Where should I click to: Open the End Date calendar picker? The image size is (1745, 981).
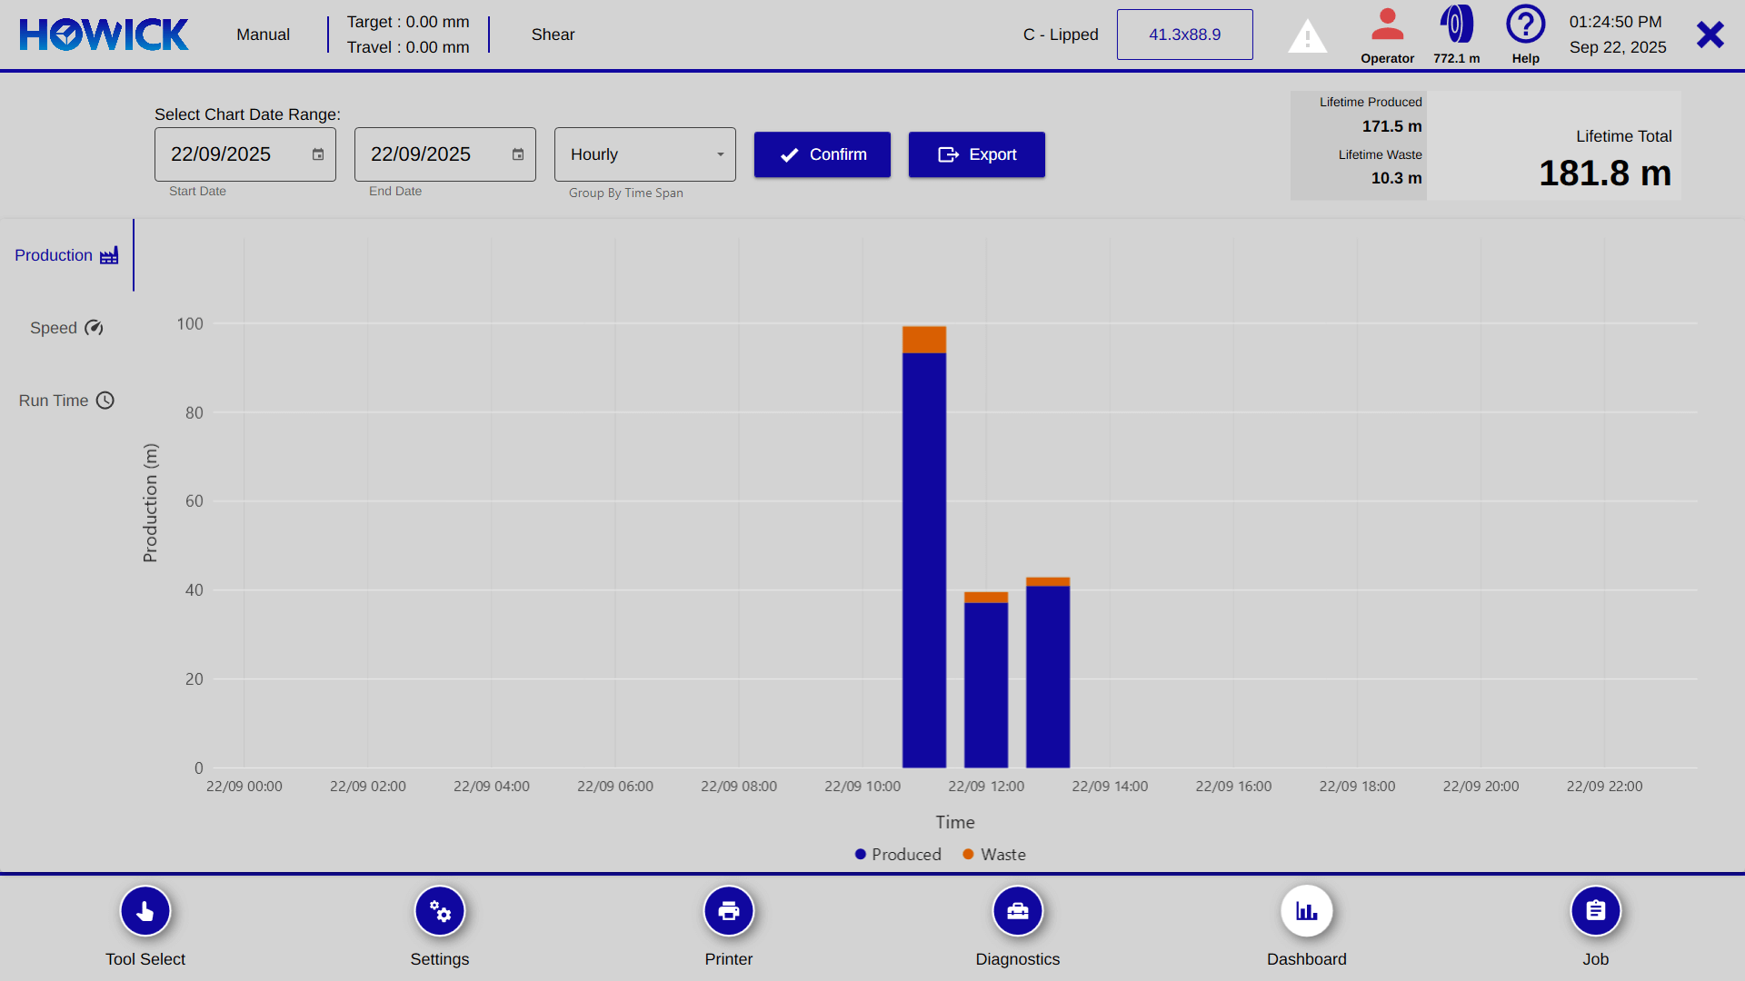518,154
